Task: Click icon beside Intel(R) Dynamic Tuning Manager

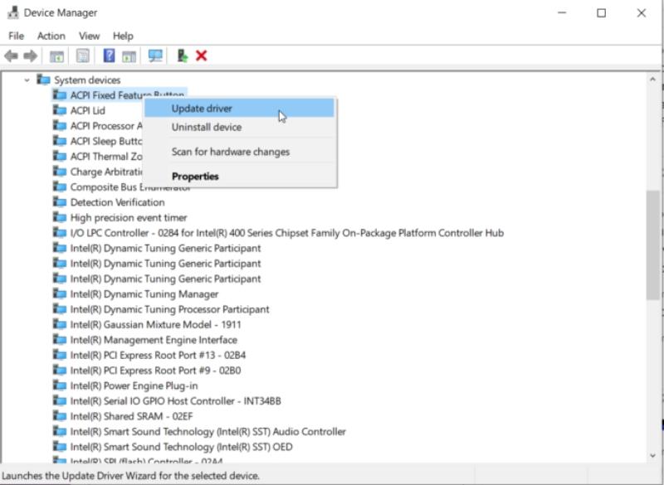Action: tap(60, 293)
